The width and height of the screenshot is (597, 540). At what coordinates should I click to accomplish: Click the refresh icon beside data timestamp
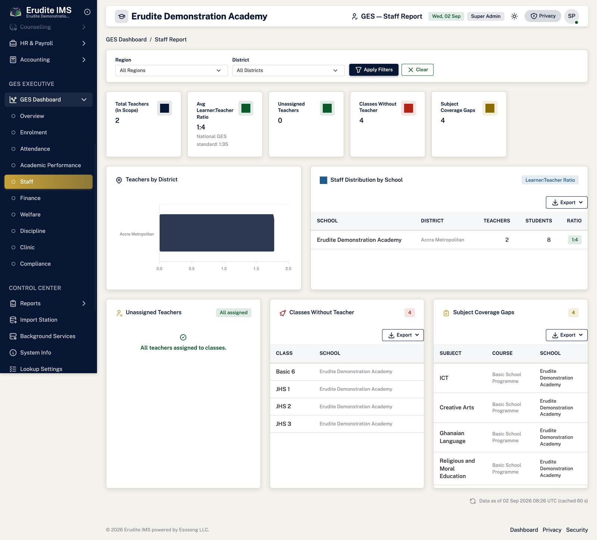[x=473, y=501]
